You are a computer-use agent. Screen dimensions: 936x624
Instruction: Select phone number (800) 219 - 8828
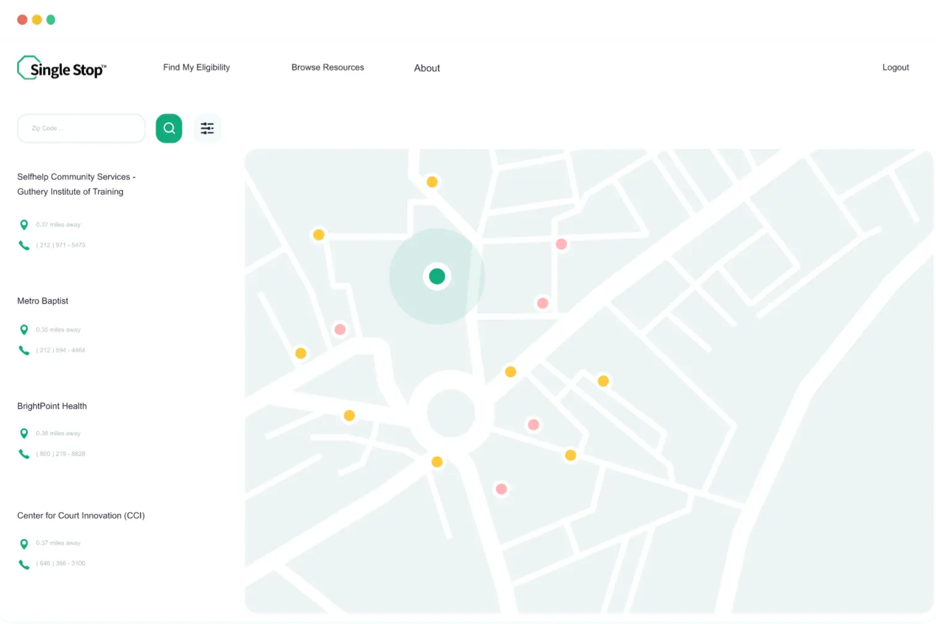pyautogui.click(x=61, y=454)
